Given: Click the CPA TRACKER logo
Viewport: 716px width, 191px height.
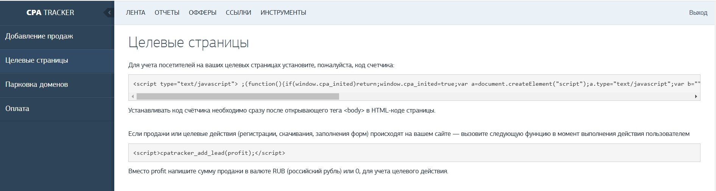Looking at the screenshot, I should (50, 12).
